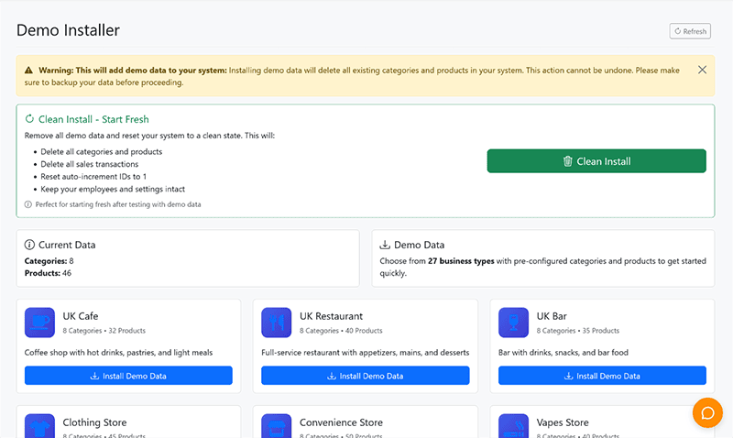Install Demo Data for UK Cafe
733x438 pixels.
click(128, 376)
